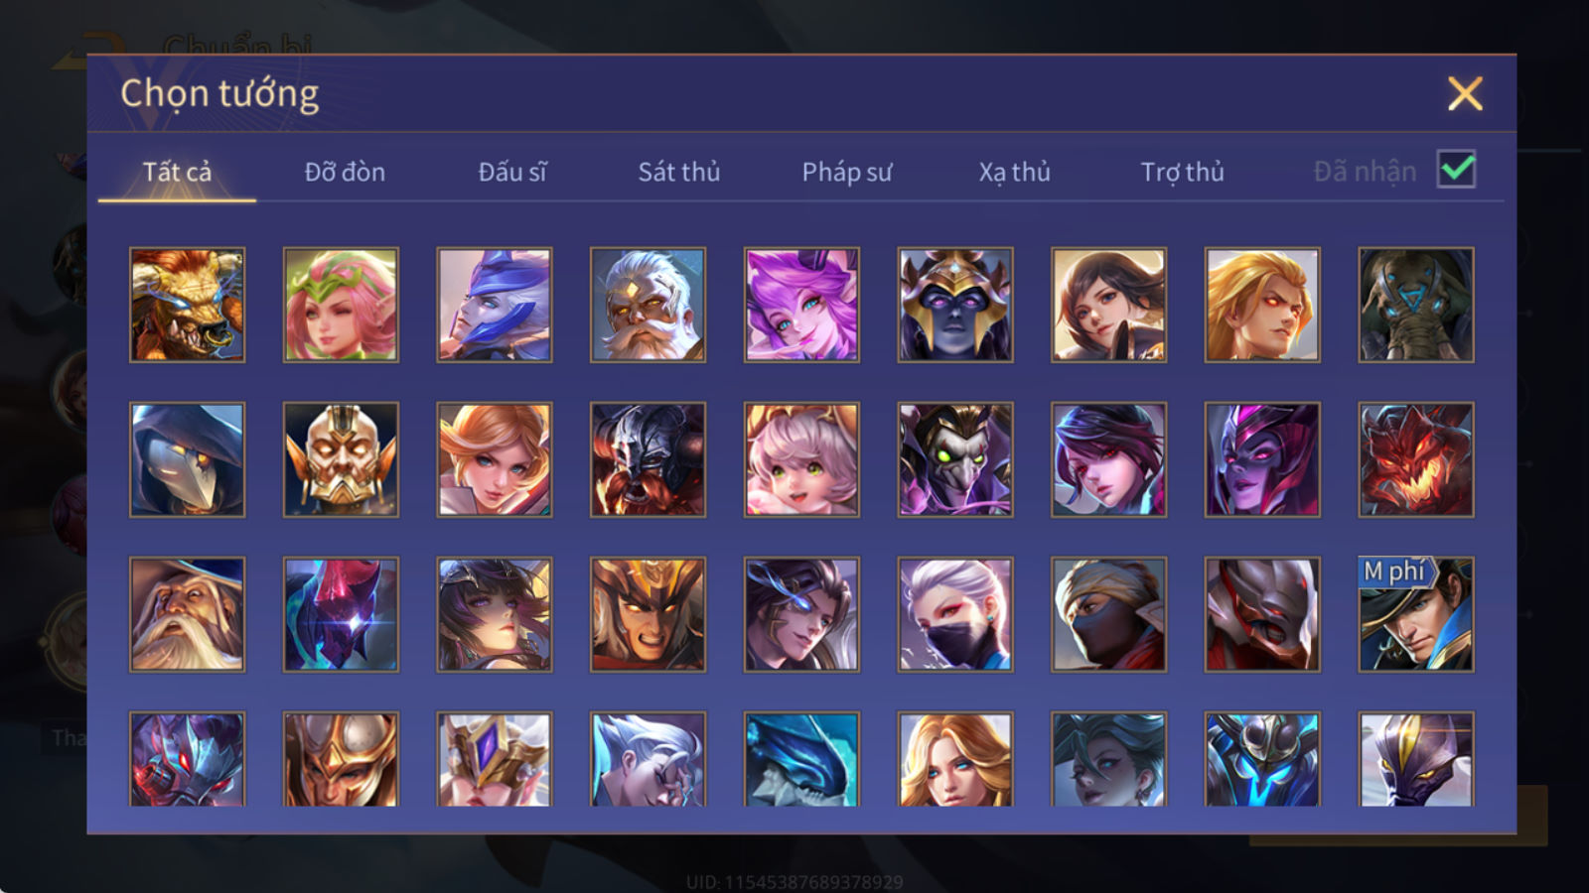Pick the white-bearded old man hero
This screenshot has width=1589, height=893.
click(648, 305)
